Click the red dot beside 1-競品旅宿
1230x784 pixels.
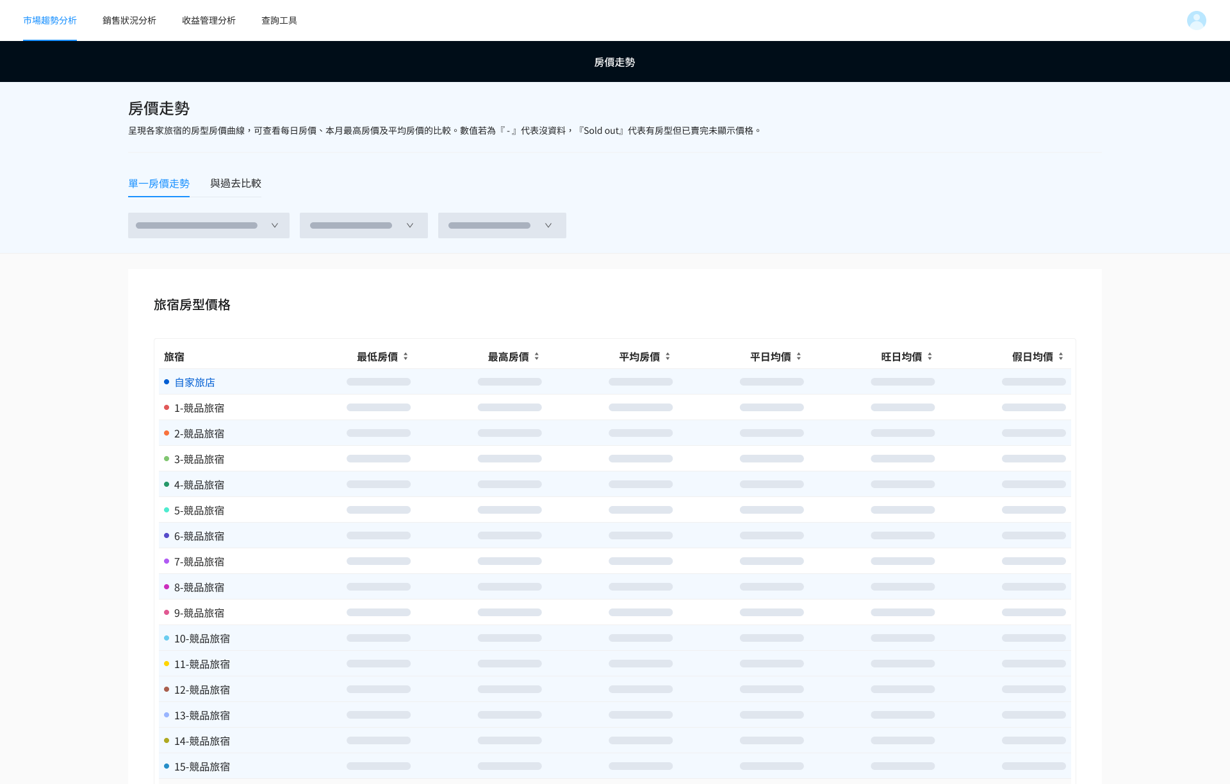point(167,407)
